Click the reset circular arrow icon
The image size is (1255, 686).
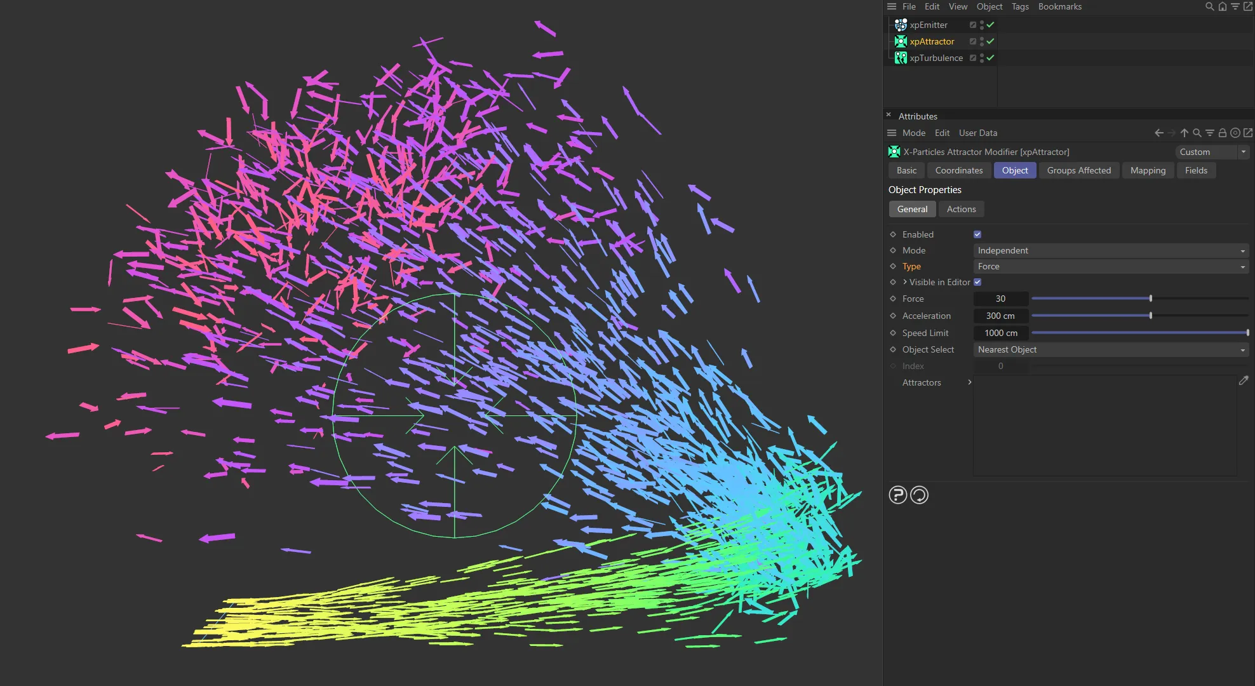(x=919, y=495)
